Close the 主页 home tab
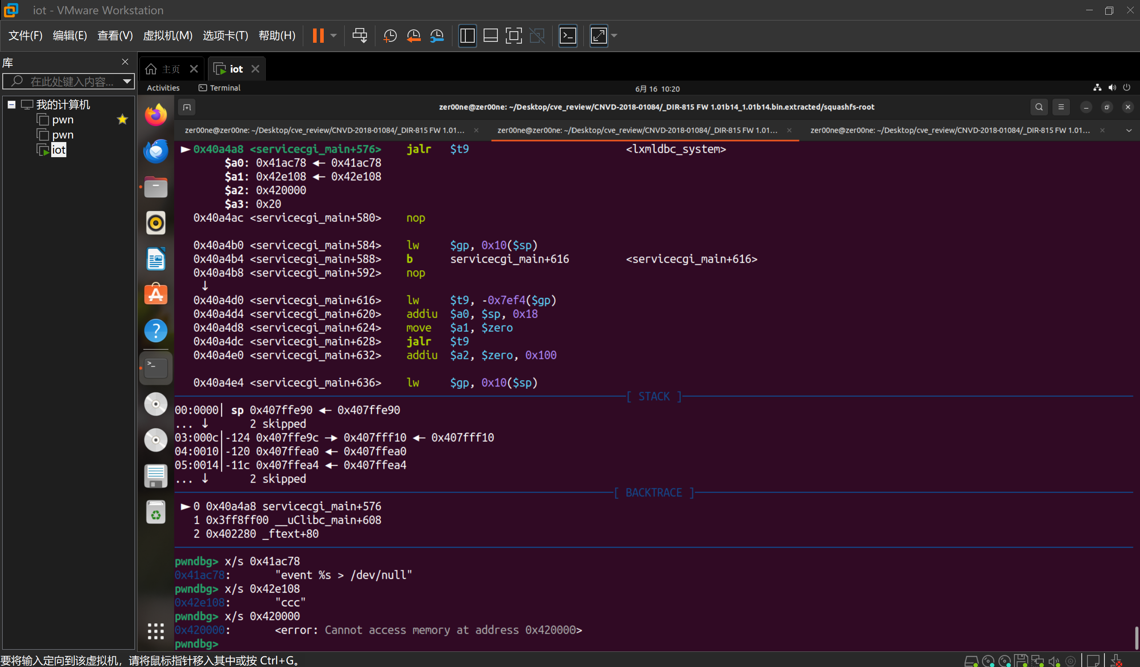 [x=194, y=69]
